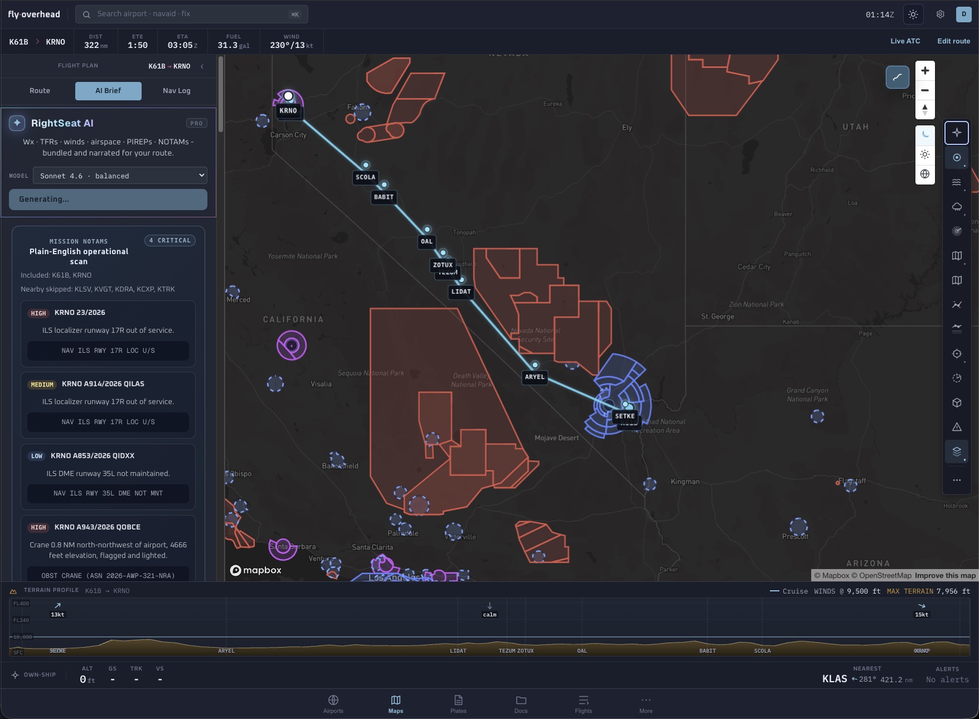Image resolution: width=979 pixels, height=719 pixels.
Task: Open the three-dots overflow in map rail
Action: tap(957, 480)
